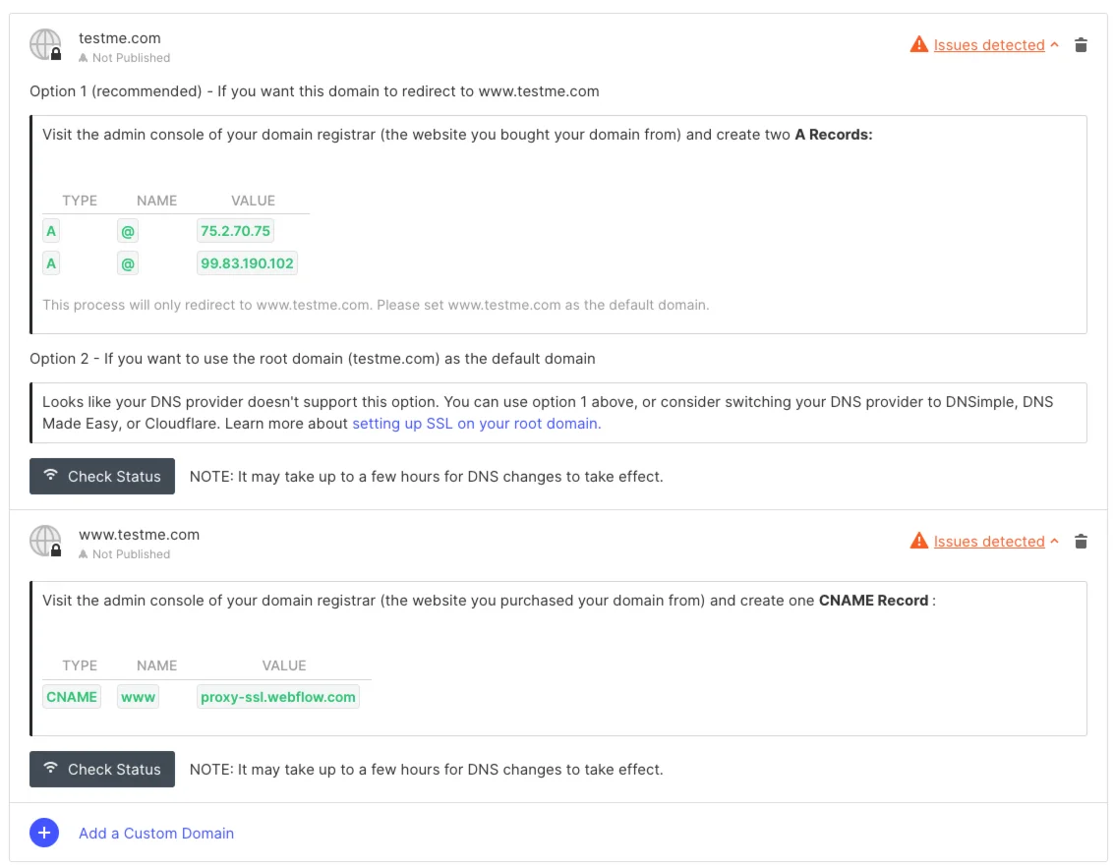1114x867 pixels.
Task: Click the globe icon beside testme.com
Action: click(45, 43)
